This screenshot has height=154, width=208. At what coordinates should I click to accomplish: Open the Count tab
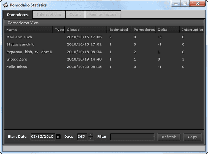click(x=75, y=14)
